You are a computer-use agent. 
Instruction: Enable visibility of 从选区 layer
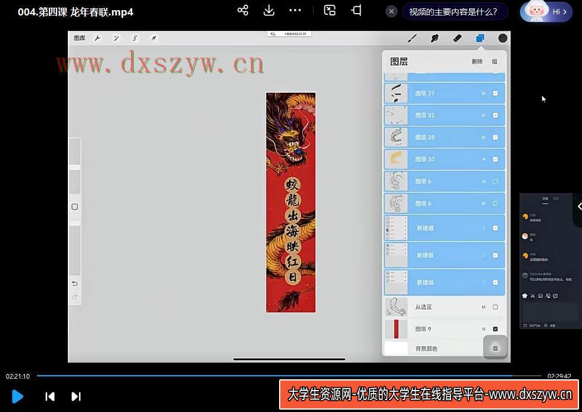495,307
